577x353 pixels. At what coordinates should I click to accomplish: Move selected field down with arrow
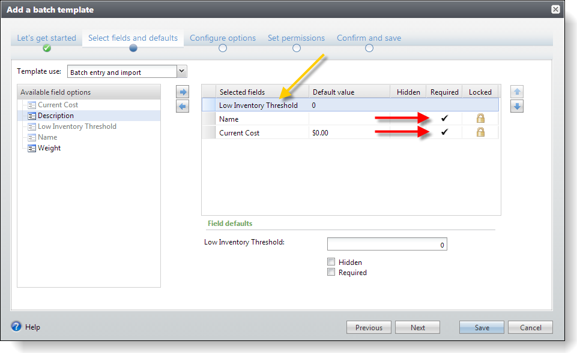click(517, 106)
